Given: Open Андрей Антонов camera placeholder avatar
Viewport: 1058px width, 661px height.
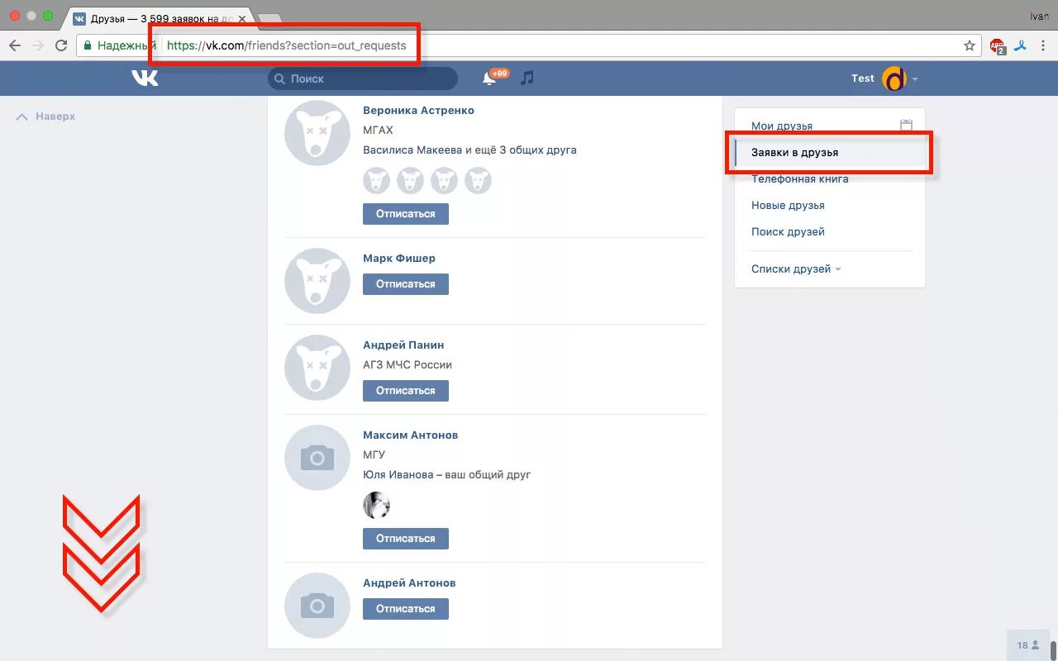Looking at the screenshot, I should tap(317, 606).
